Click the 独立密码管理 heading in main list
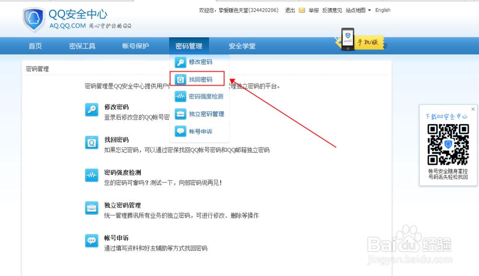 pos(123,206)
